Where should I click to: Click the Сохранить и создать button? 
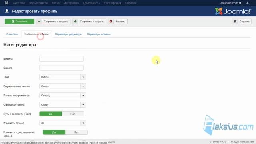(x=89, y=21)
